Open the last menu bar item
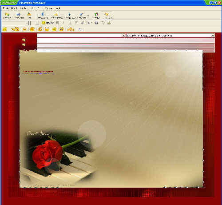The image size is (222, 205). pyautogui.click(x=58, y=8)
